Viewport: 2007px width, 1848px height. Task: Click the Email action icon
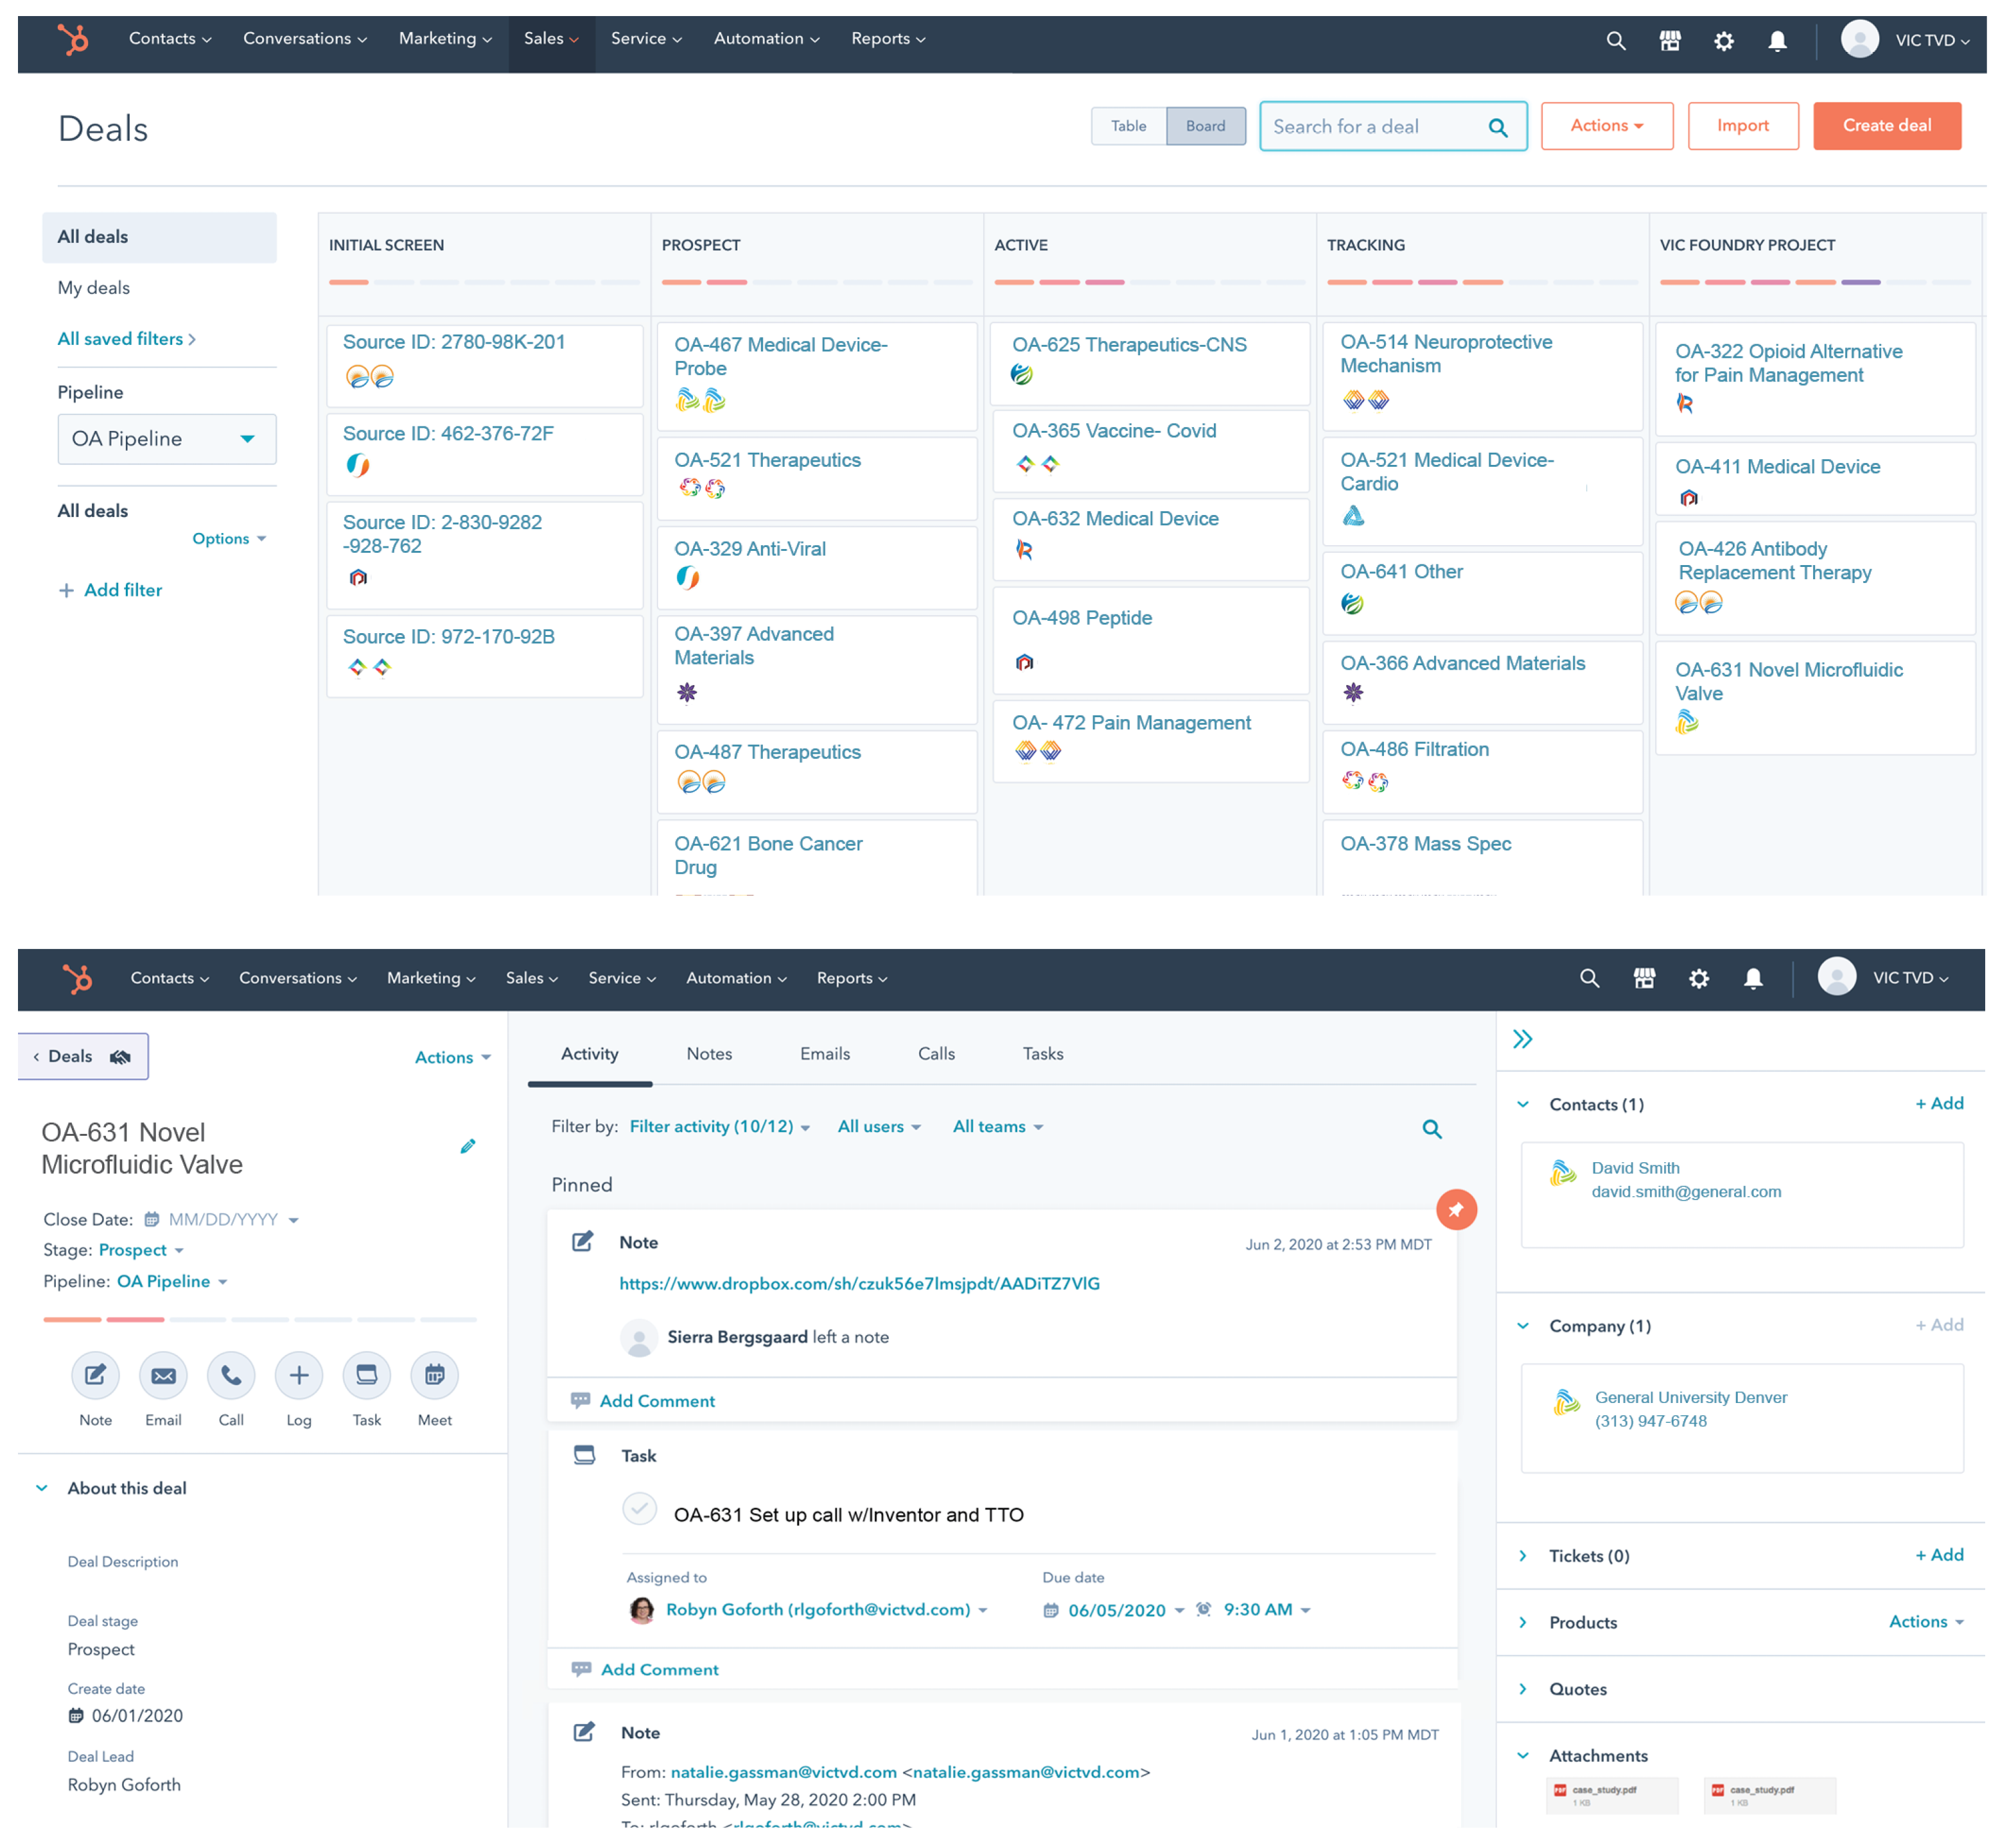pos(163,1375)
